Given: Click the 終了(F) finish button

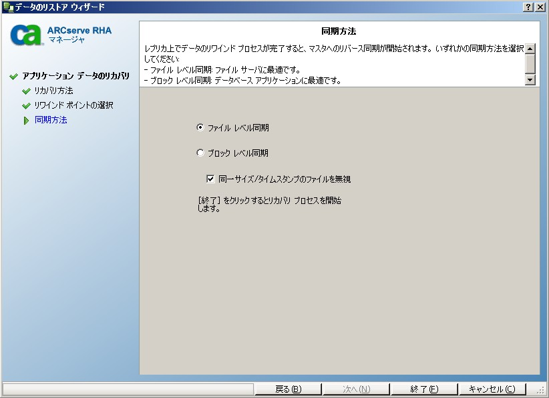Looking at the screenshot, I should pos(424,389).
